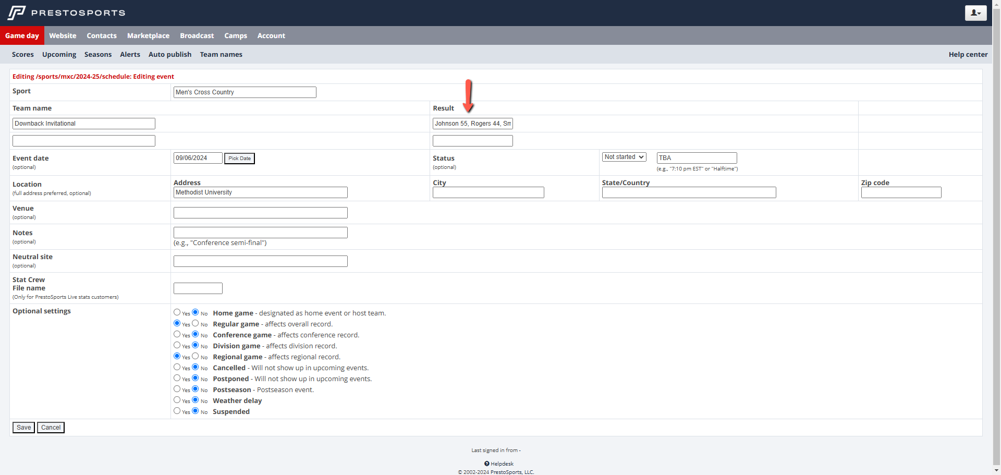Select Yes for Home game
1001x475 pixels.
[x=177, y=312]
